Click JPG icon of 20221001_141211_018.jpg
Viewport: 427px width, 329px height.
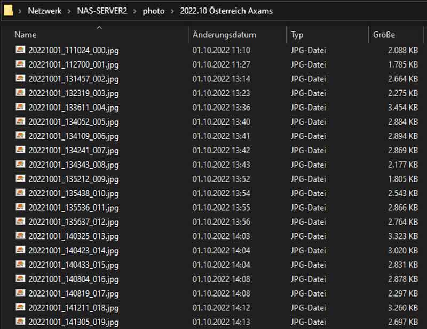point(20,307)
